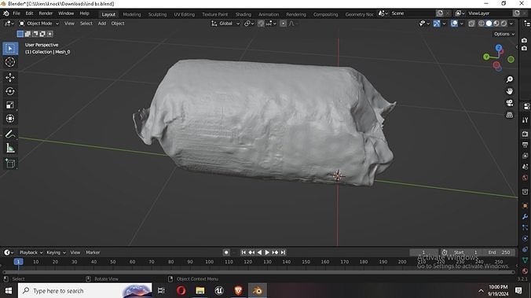531x298 pixels.
Task: Open the viewport Select menu
Action: pos(86,24)
